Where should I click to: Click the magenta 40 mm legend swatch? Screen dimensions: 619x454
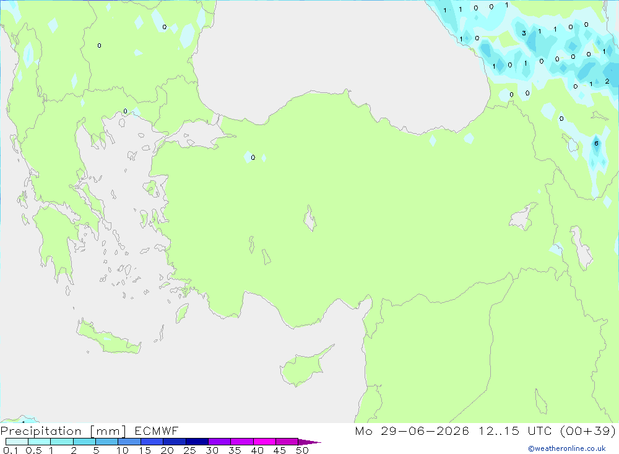pyautogui.click(x=264, y=442)
